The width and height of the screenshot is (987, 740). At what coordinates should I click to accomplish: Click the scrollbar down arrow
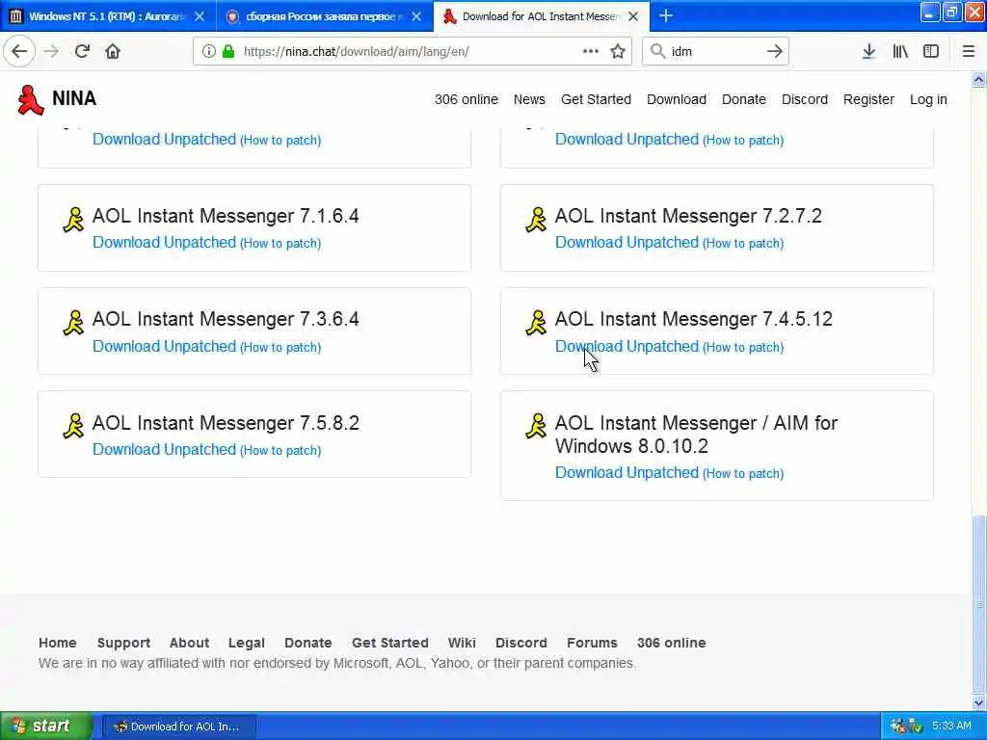pyautogui.click(x=978, y=702)
